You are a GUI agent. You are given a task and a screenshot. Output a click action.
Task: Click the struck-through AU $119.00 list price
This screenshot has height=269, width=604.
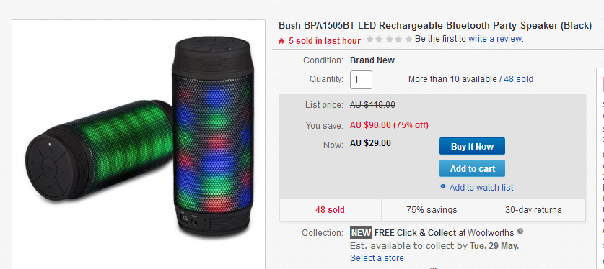[x=372, y=105]
